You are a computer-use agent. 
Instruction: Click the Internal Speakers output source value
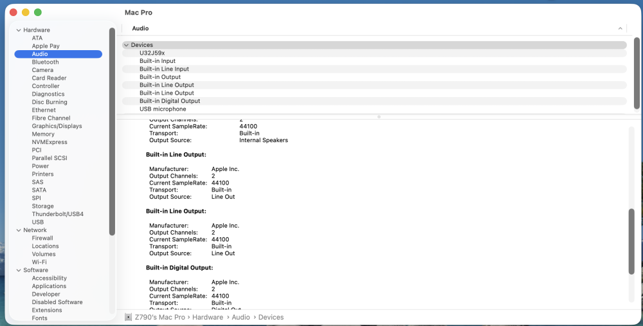[264, 140]
